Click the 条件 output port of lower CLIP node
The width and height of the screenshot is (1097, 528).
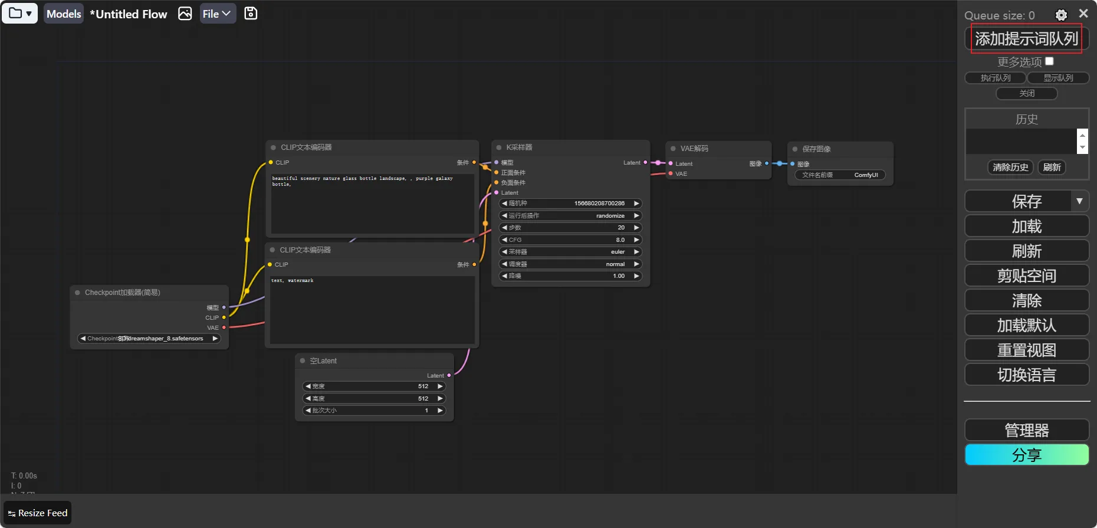point(474,264)
